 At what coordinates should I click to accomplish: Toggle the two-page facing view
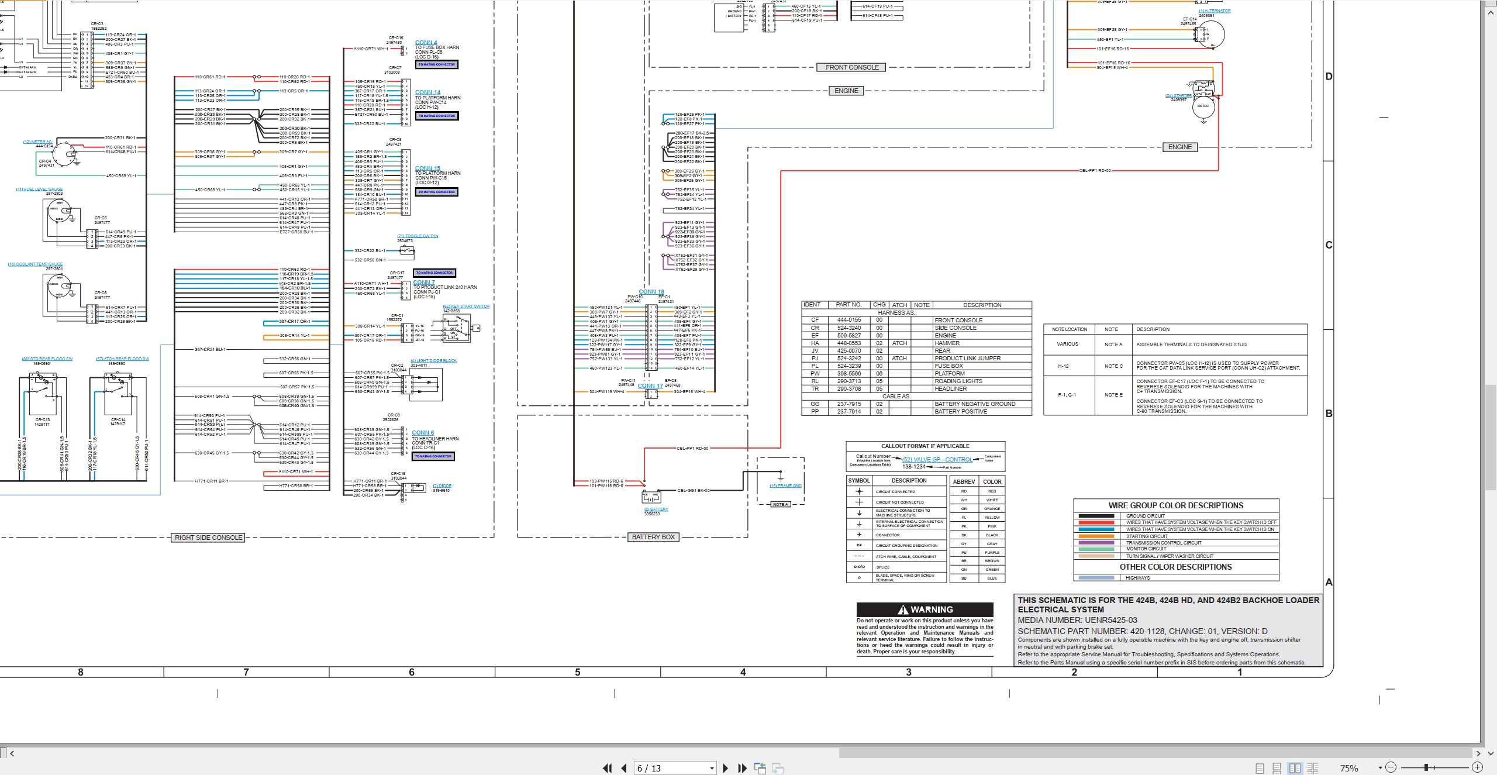point(1295,768)
